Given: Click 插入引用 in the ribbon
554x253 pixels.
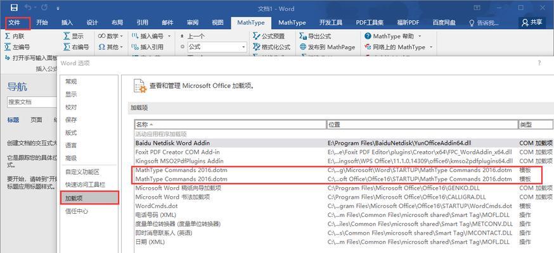Looking at the screenshot, I should click(147, 47).
